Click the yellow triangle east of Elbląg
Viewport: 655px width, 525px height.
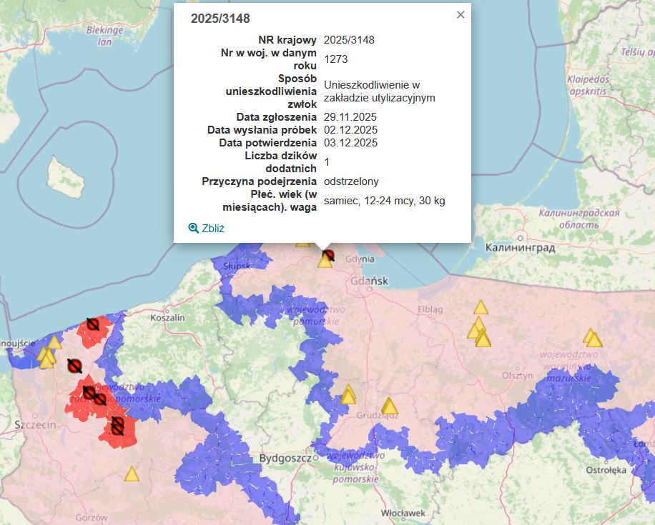click(x=481, y=308)
